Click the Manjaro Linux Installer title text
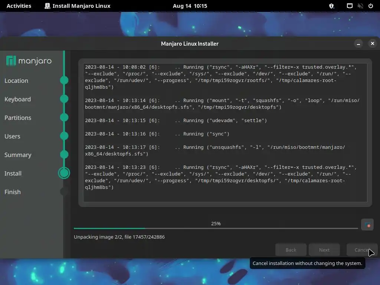The image size is (380, 285). 190,44
